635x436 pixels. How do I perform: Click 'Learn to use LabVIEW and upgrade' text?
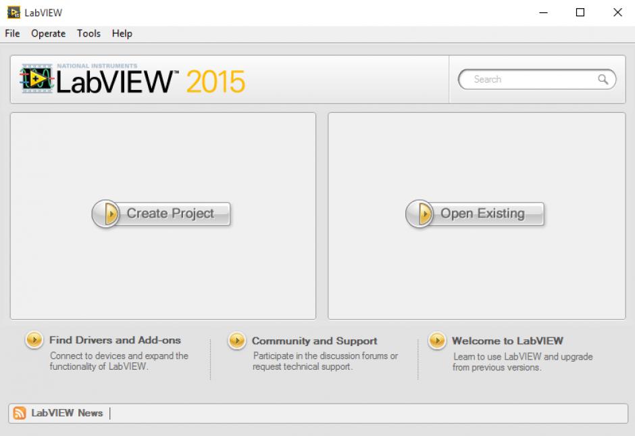pyautogui.click(x=523, y=357)
